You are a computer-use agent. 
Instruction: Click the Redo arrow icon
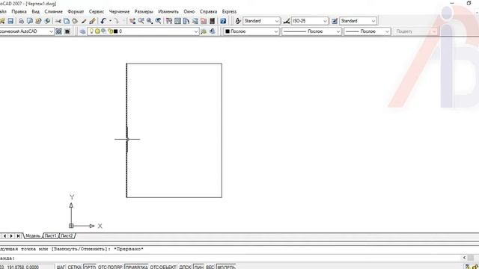117,21
